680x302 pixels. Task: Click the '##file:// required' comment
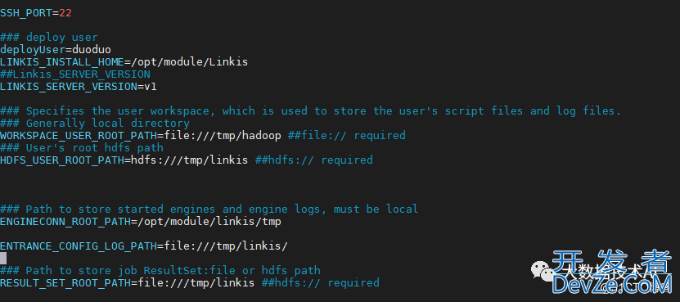tap(346, 135)
